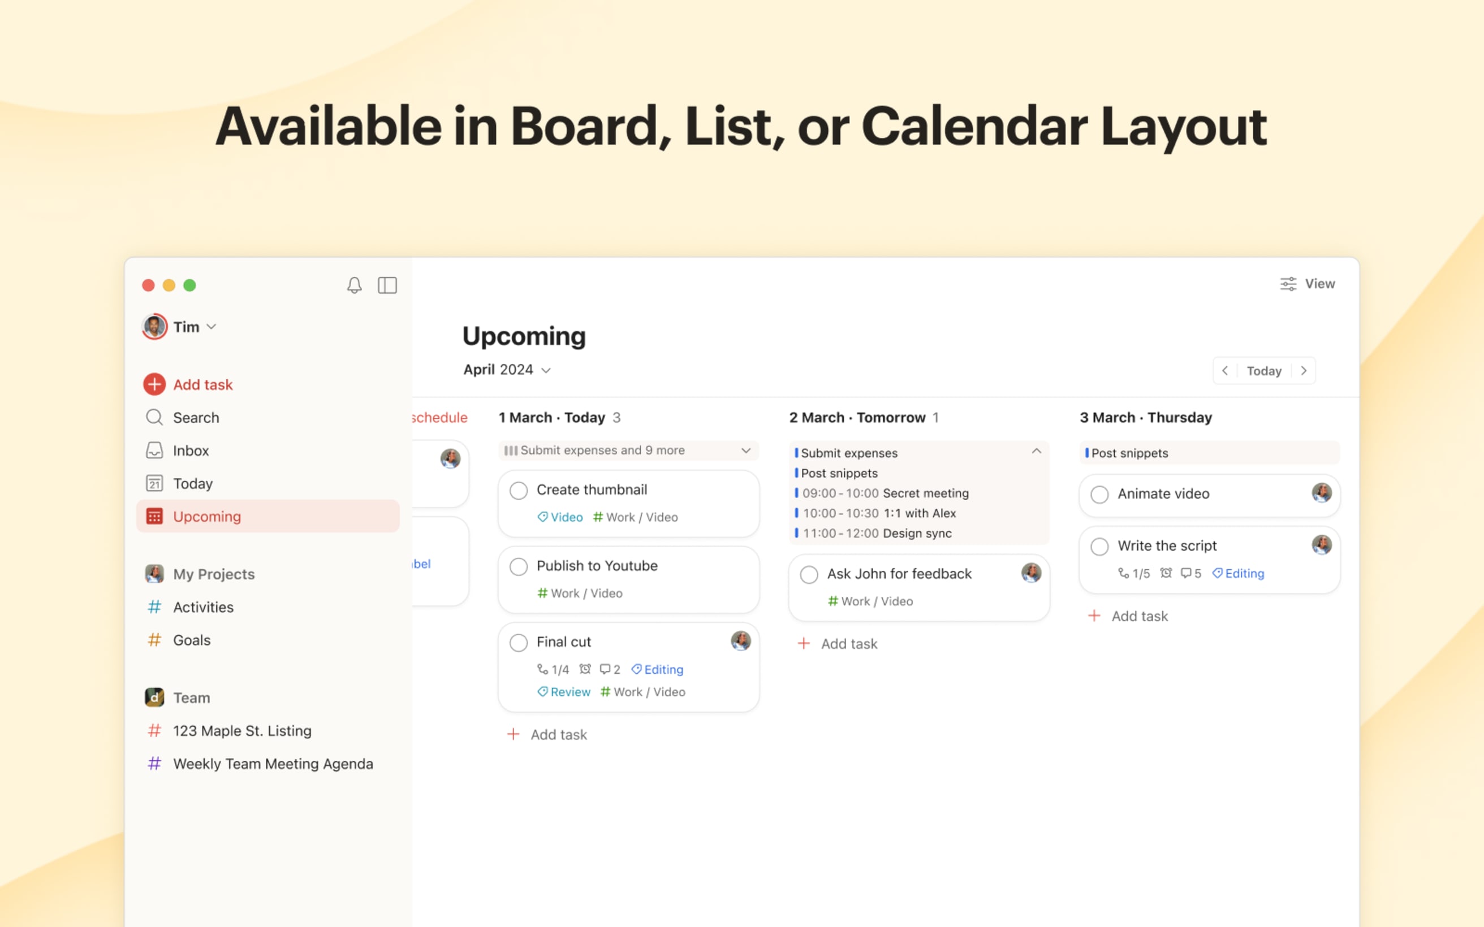
Task: Open notifications bell icon
Action: click(x=355, y=285)
